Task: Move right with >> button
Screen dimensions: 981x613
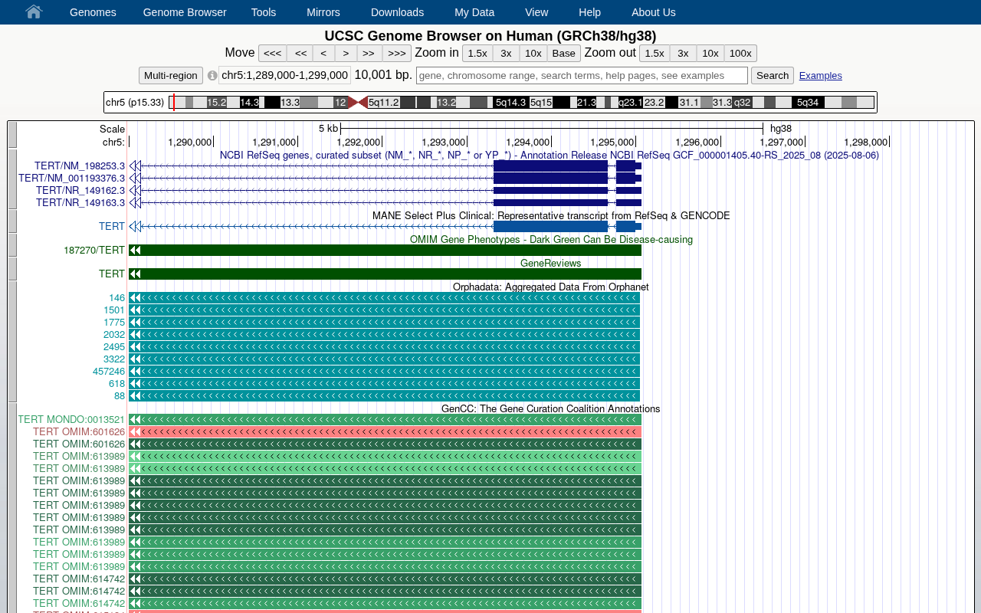Action: [369, 53]
